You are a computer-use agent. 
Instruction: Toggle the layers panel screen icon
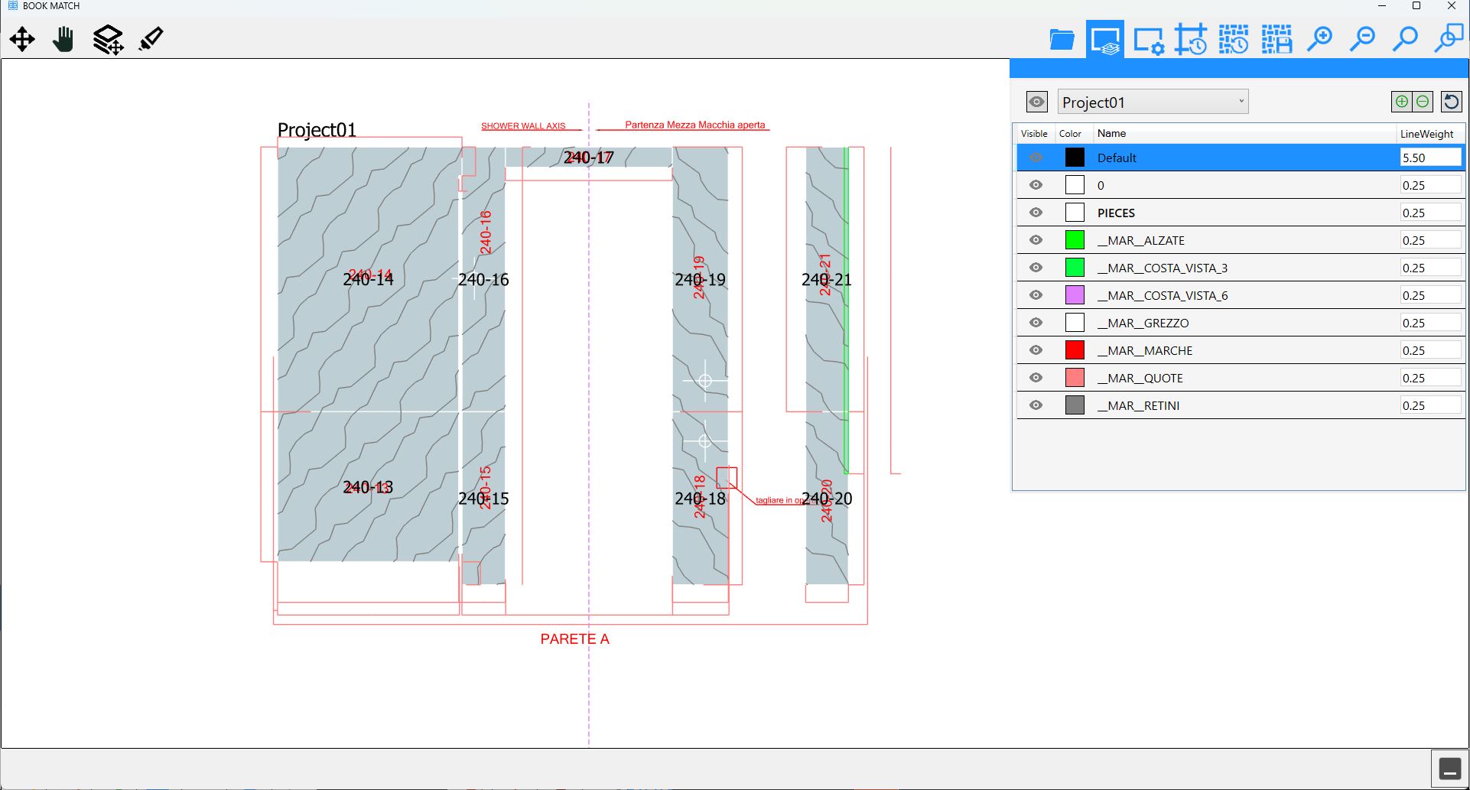(1105, 40)
